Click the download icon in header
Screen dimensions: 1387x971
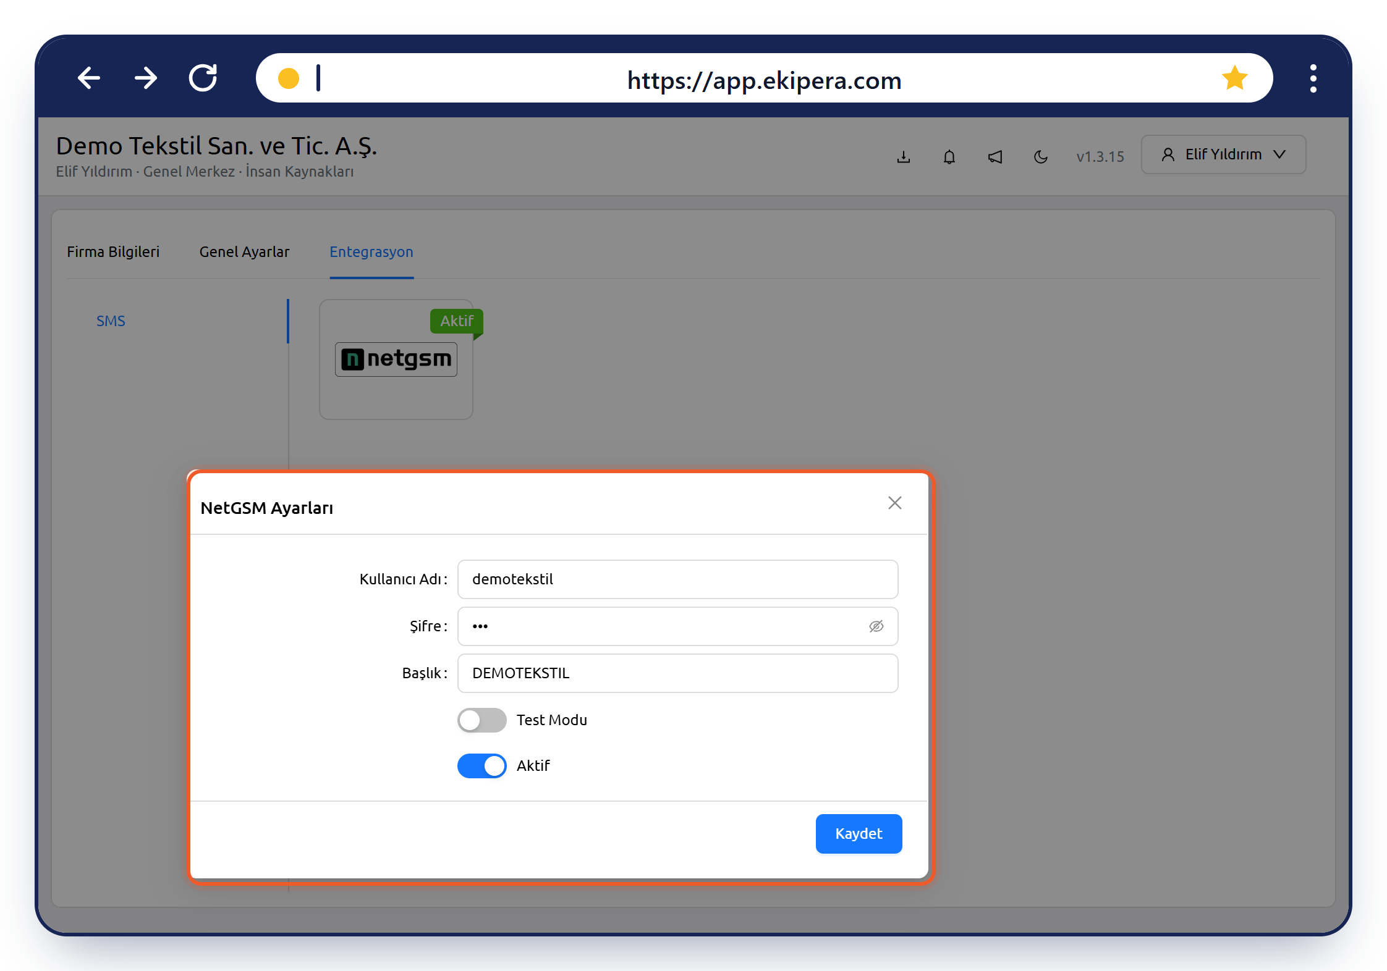point(904,157)
